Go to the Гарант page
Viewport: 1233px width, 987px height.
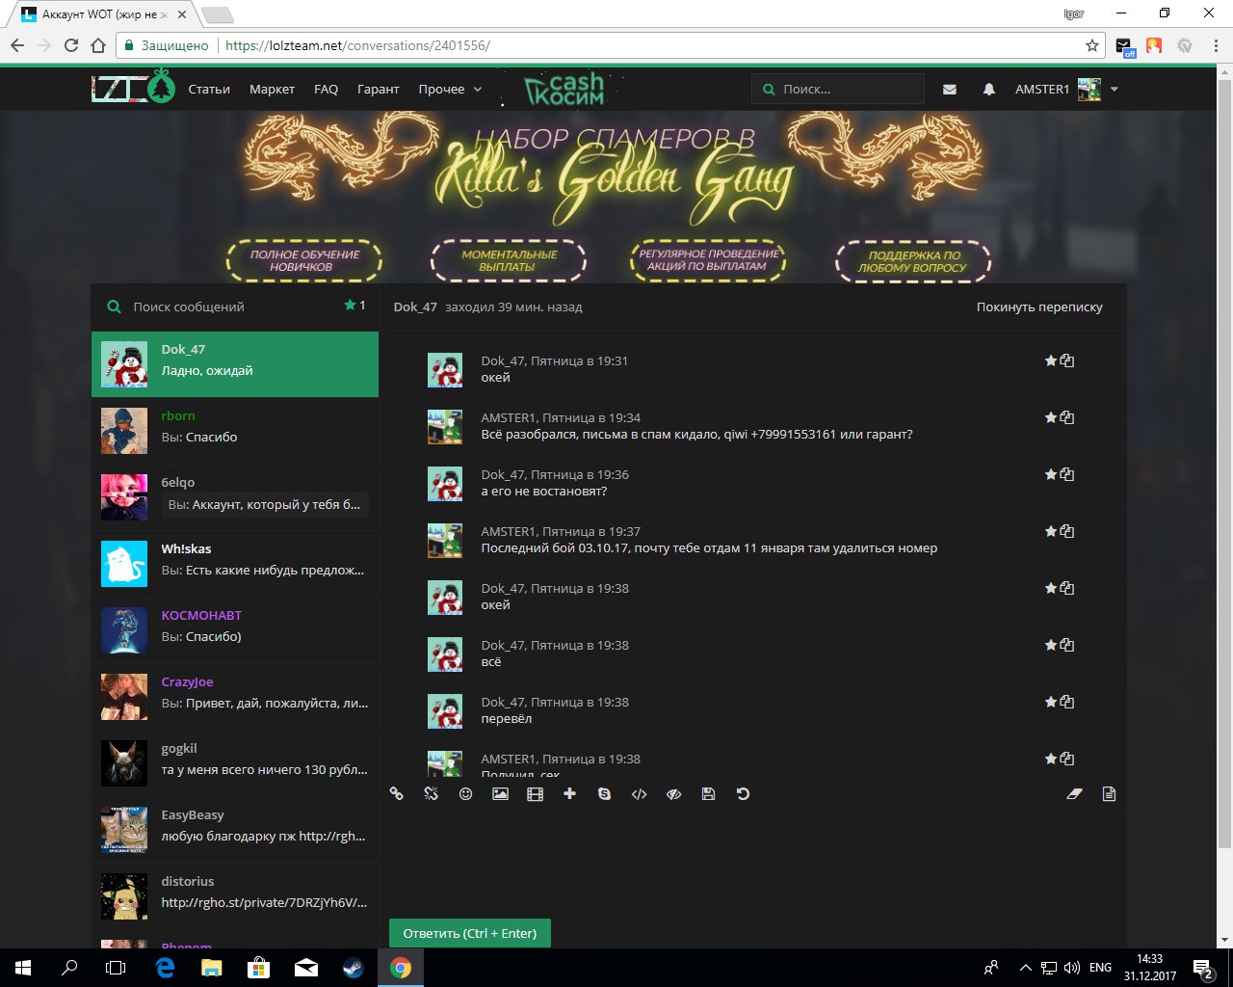click(x=378, y=90)
